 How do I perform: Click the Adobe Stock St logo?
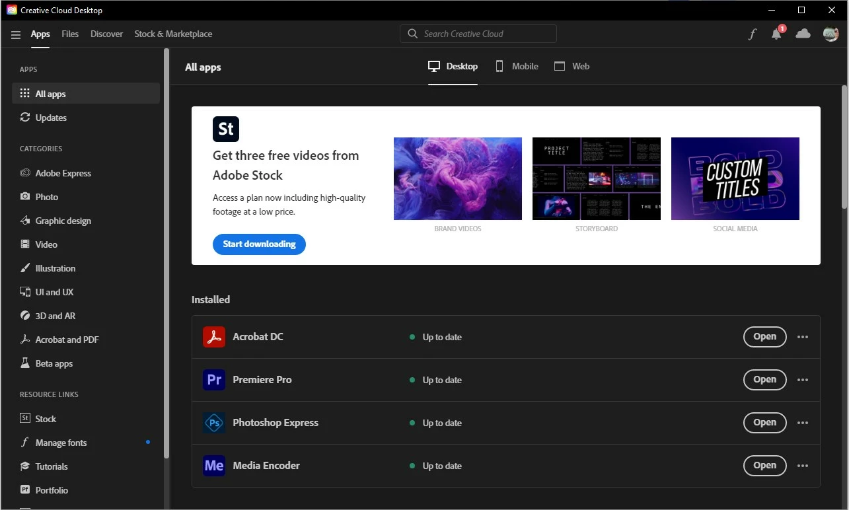(x=226, y=129)
